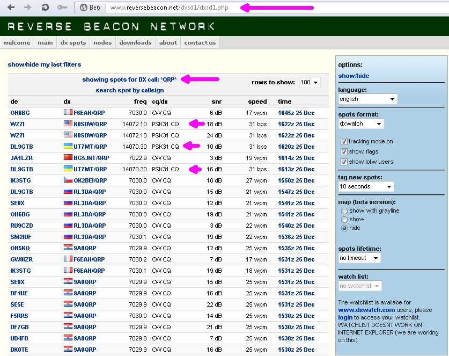Go back using the browser back arrow
The width and height of the screenshot is (449, 356).
click(11, 7)
